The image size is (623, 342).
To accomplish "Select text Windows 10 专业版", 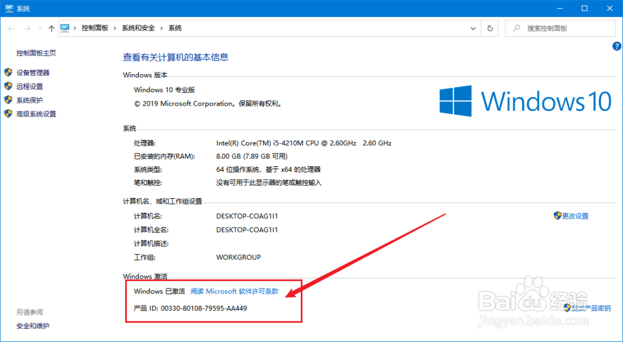I will (x=164, y=90).
